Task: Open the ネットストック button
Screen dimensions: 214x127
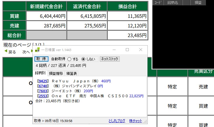Action: click(x=109, y=59)
